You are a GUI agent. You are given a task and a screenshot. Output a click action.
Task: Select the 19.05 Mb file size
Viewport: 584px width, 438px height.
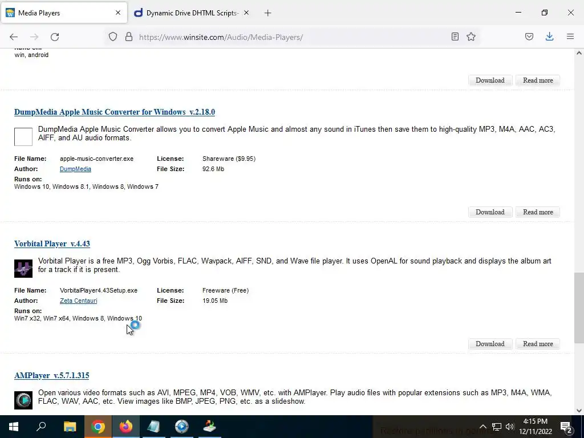214,301
